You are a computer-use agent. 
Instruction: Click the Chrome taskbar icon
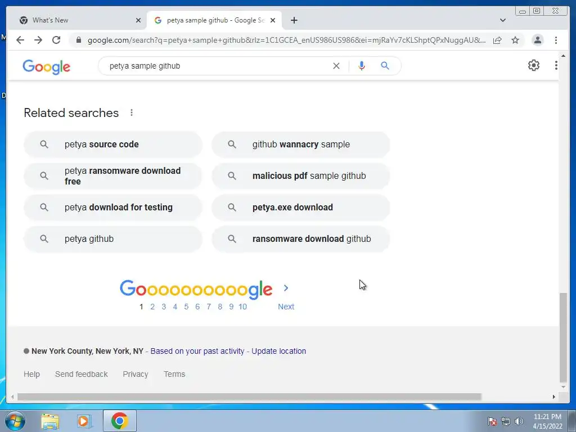pyautogui.click(x=119, y=421)
